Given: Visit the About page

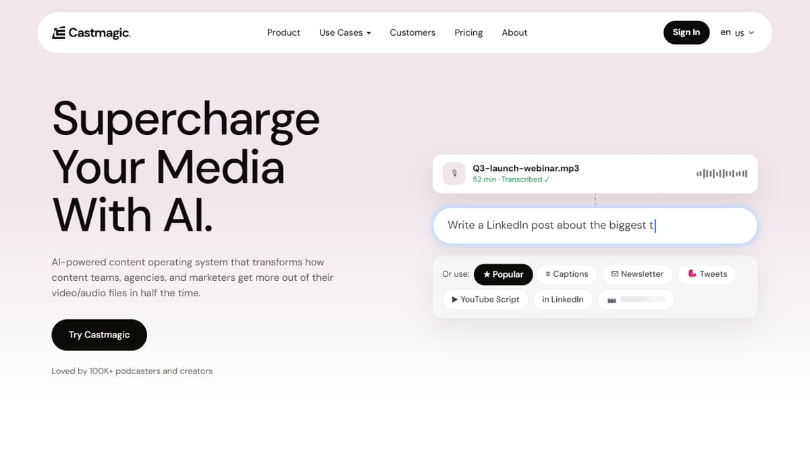Looking at the screenshot, I should 514,32.
